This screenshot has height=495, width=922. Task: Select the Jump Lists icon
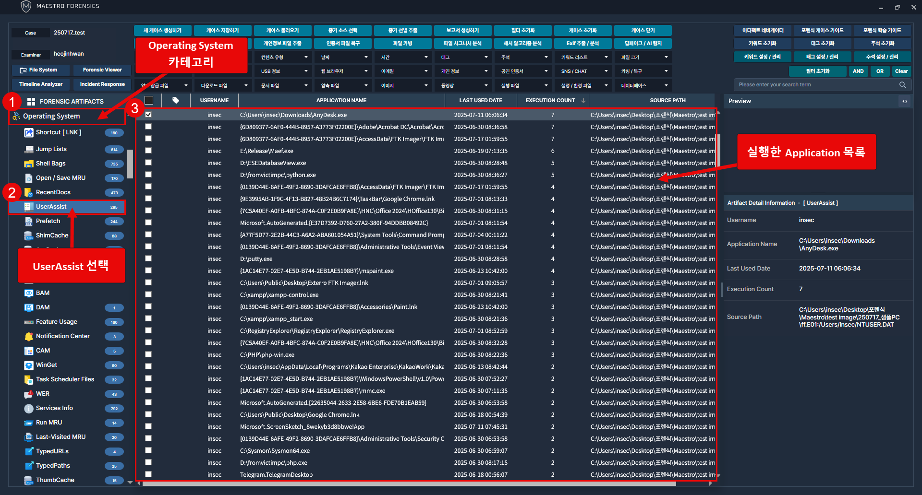click(x=28, y=149)
